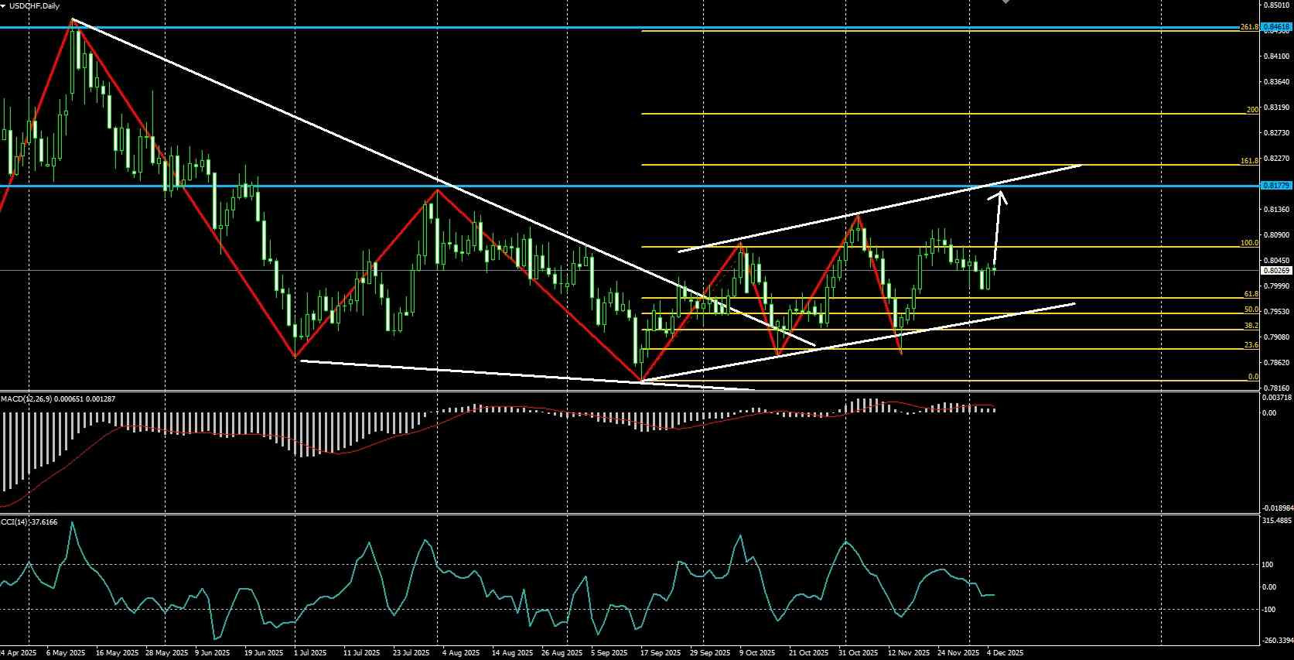Click the 9 Oct 2025 date label
This screenshot has width=1294, height=660.
(x=757, y=653)
